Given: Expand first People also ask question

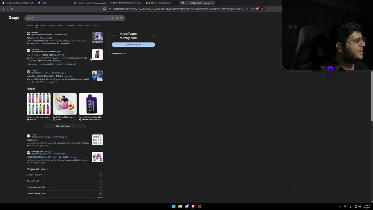Looking at the screenshot, I should coord(64,175).
